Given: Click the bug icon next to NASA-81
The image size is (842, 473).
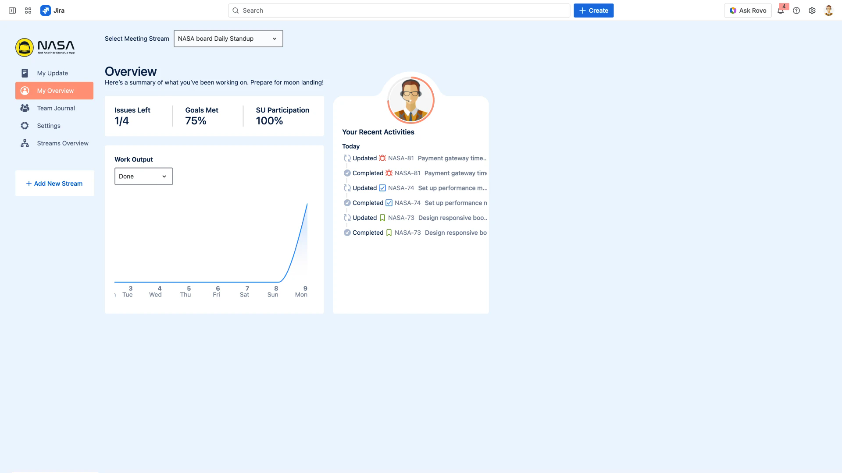Looking at the screenshot, I should [382, 158].
